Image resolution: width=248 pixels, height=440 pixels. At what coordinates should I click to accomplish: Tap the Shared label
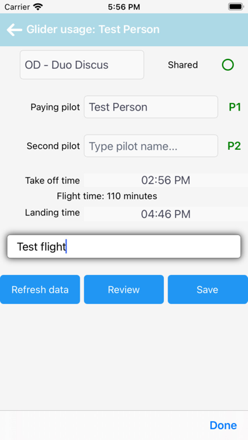pos(183,65)
